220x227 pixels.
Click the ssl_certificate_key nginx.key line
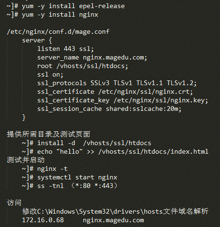(122, 100)
